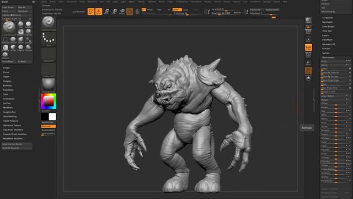This screenshot has height=199, width=353.
Task: Toggle the Live Boolean button
Action: pos(78,12)
